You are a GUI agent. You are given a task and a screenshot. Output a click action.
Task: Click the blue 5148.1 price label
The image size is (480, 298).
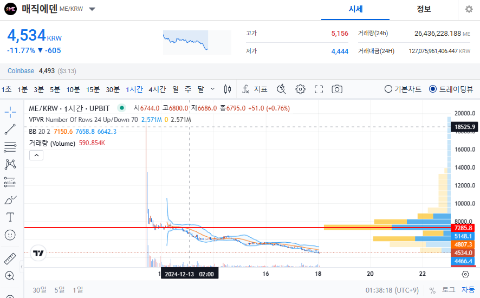(x=463, y=236)
